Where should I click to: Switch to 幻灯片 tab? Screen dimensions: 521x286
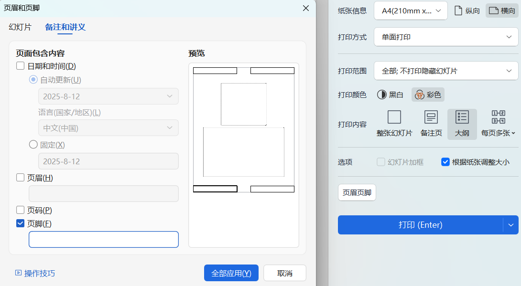(x=20, y=27)
